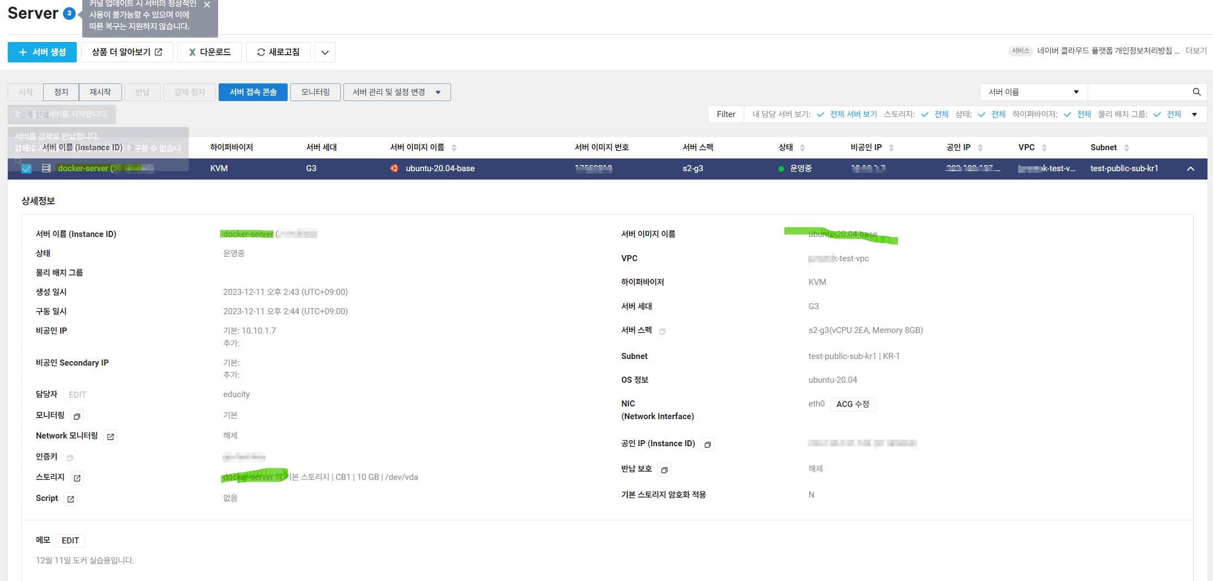The width and height of the screenshot is (1213, 581).
Task: Download server list via 다운로드
Action: click(209, 52)
